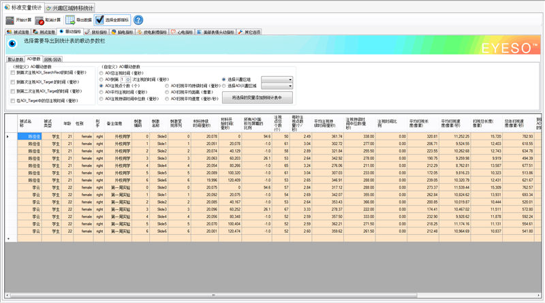This screenshot has width=545, height=303.
Task: Click cell Slide0 in the first row
Action: (x=159, y=137)
